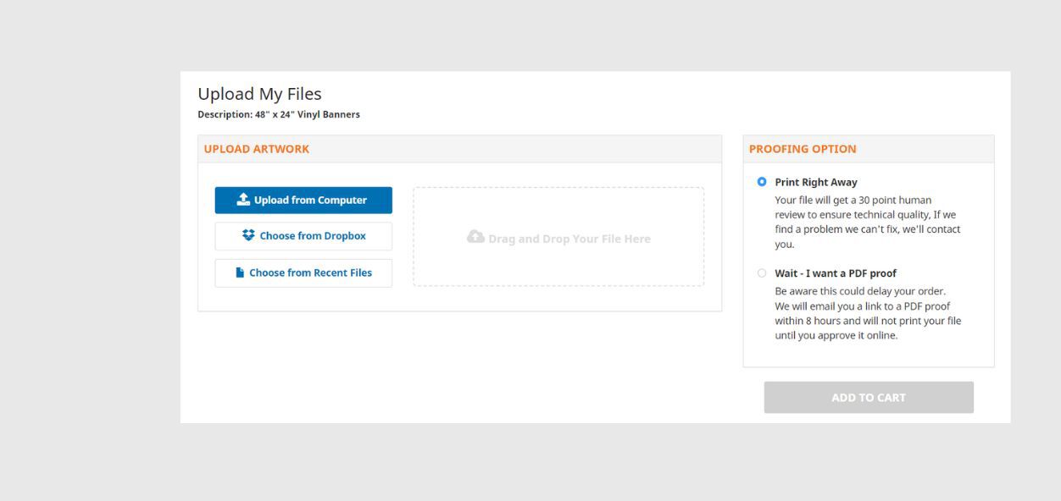Viewport: 1061px width, 501px height.
Task: Click the Wait - I want a PDF proof label
Action: (835, 273)
